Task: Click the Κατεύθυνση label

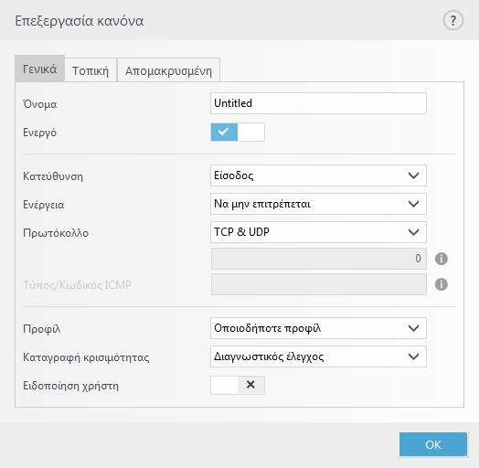Action: click(53, 176)
